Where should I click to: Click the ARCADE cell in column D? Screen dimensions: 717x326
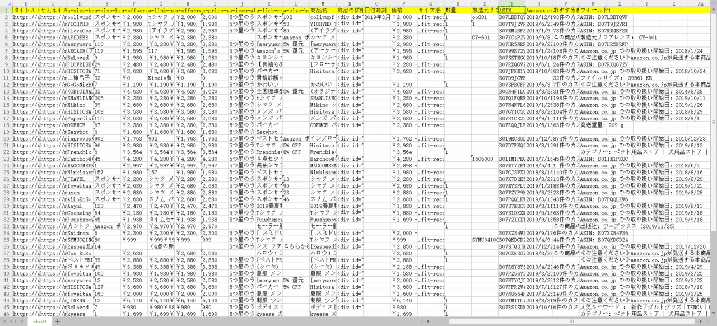pyautogui.click(x=80, y=50)
